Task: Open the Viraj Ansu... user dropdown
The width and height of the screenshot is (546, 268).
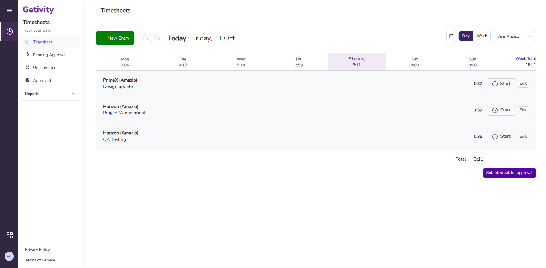Action: (x=514, y=36)
